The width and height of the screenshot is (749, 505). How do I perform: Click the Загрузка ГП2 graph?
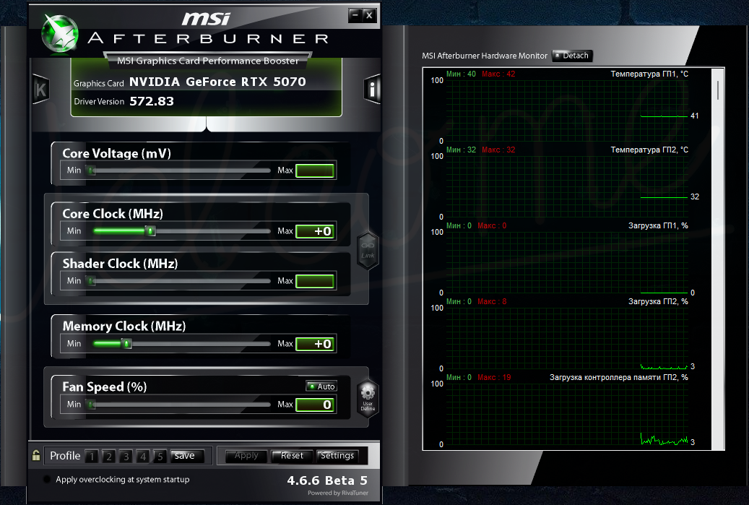tap(567, 339)
